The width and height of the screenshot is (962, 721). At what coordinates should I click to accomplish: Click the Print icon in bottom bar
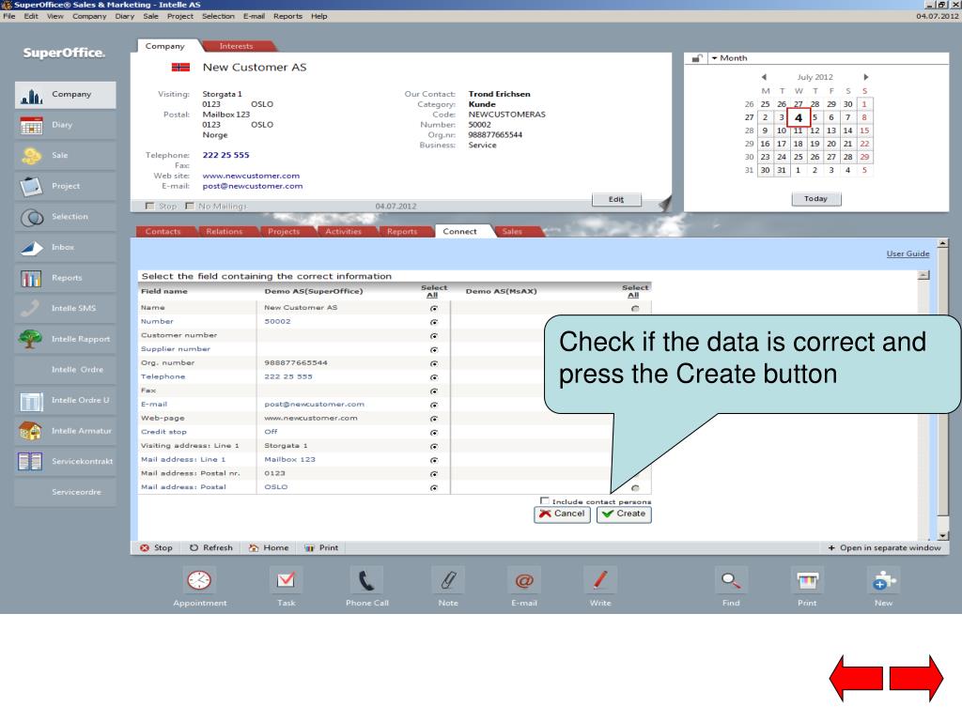pos(807,580)
